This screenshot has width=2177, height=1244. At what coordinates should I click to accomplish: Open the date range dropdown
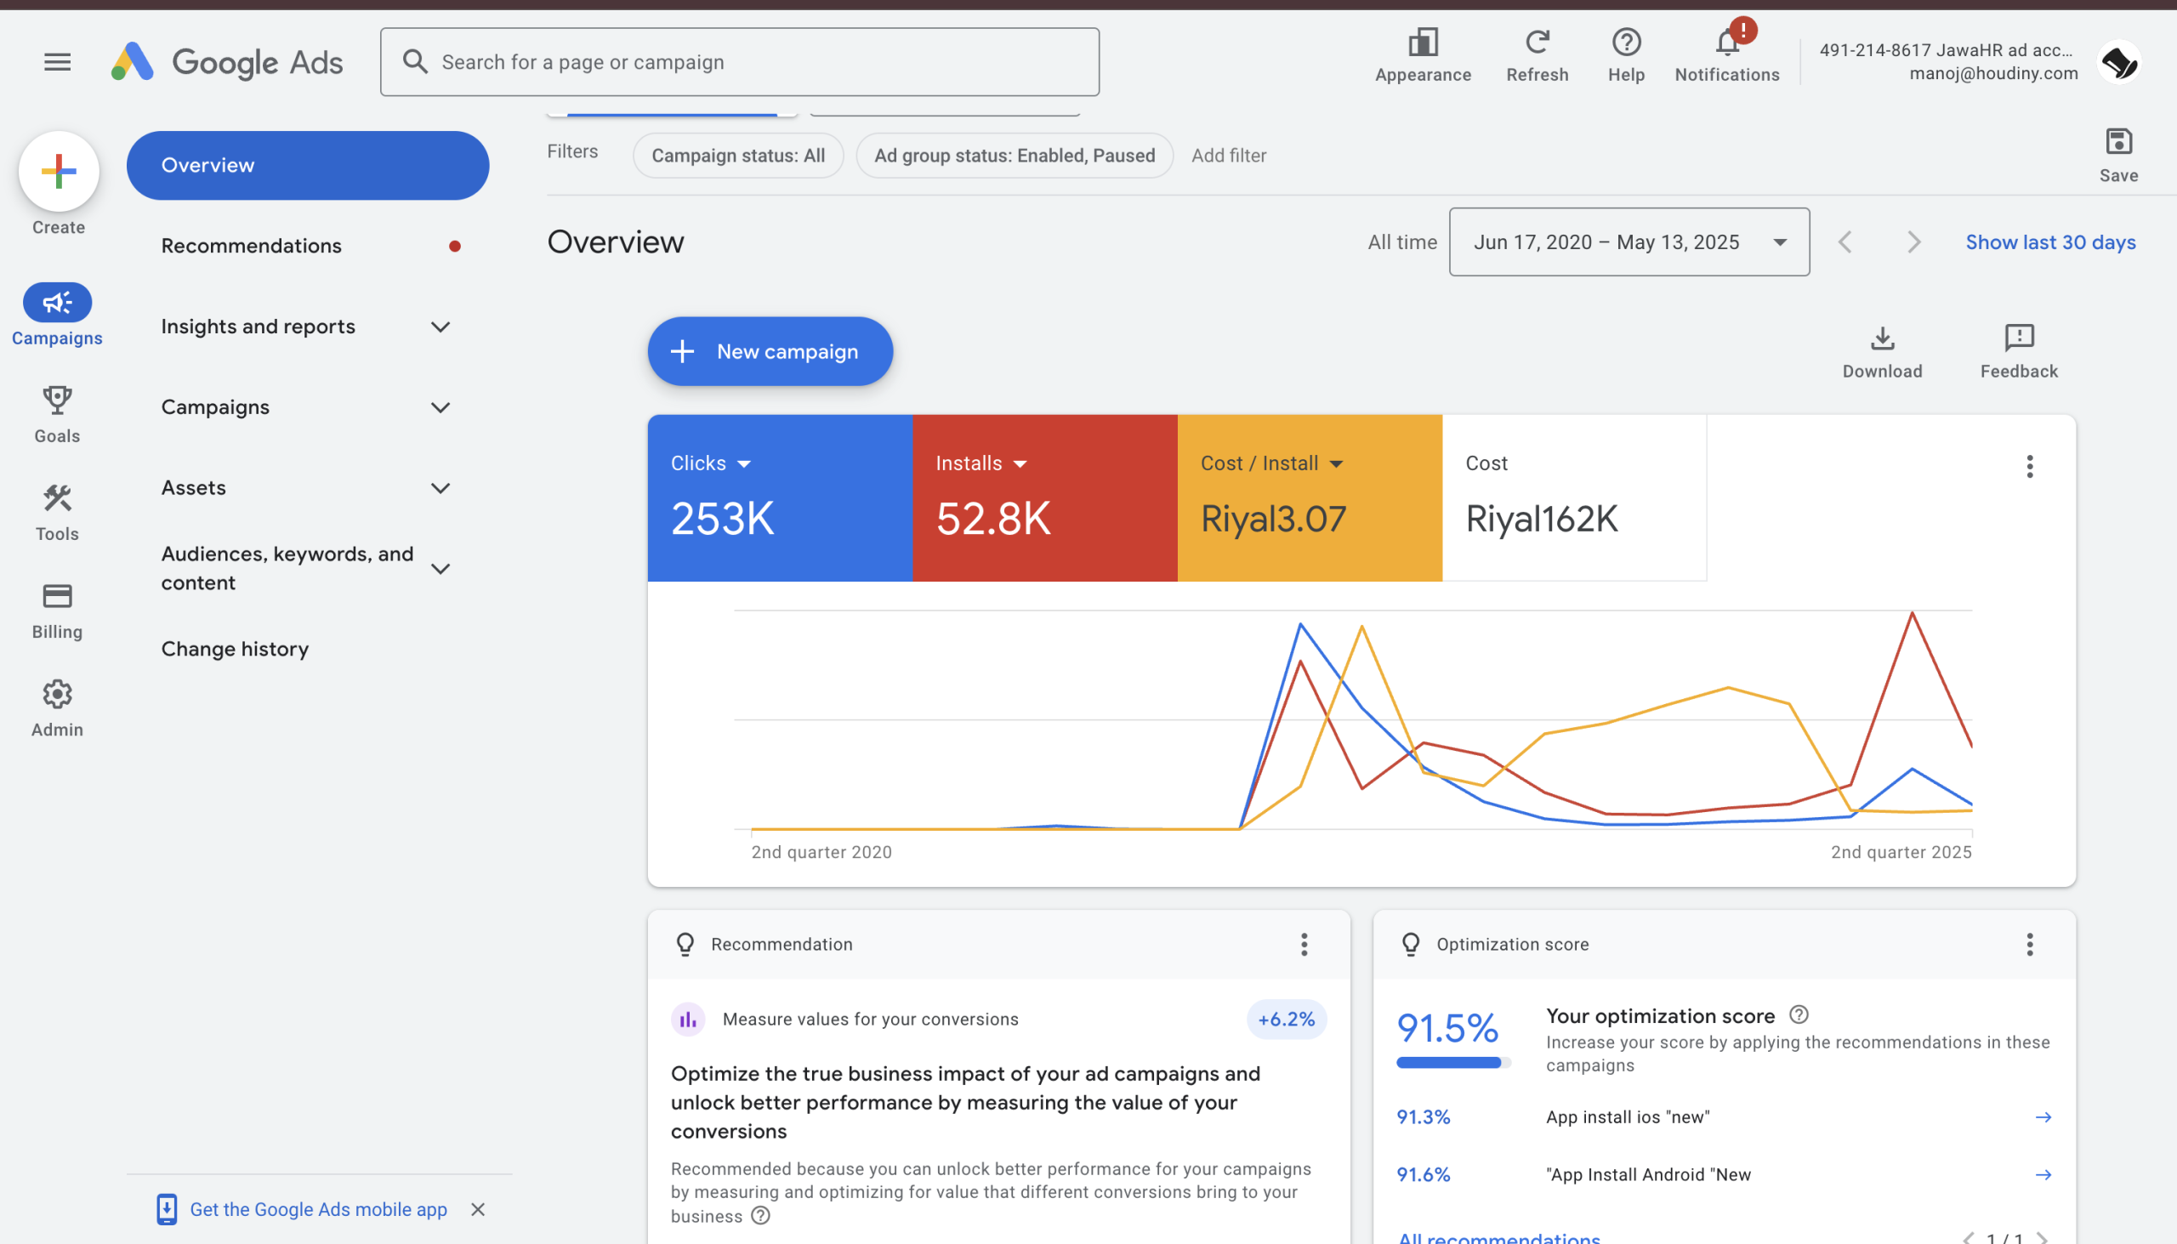[x=1628, y=241]
